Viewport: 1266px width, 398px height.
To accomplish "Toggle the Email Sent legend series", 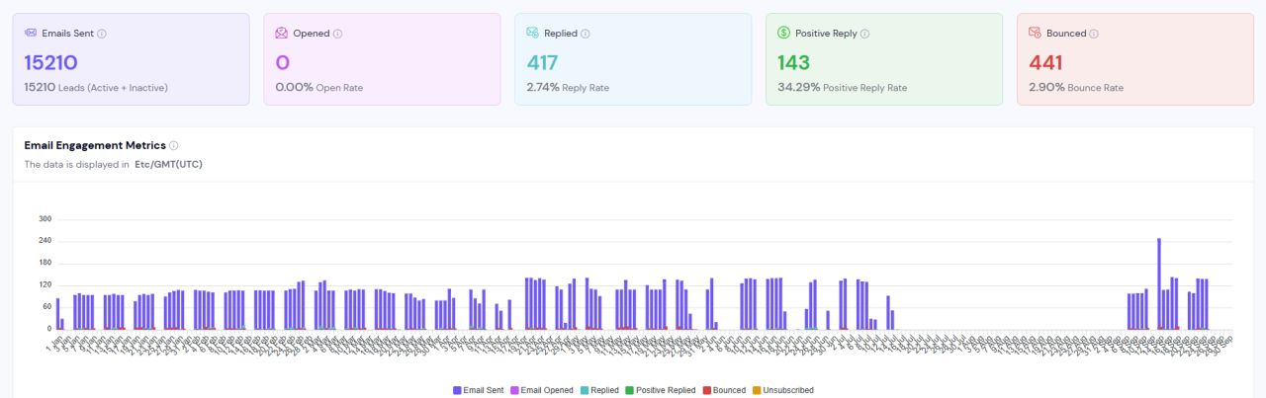I will pos(478,390).
